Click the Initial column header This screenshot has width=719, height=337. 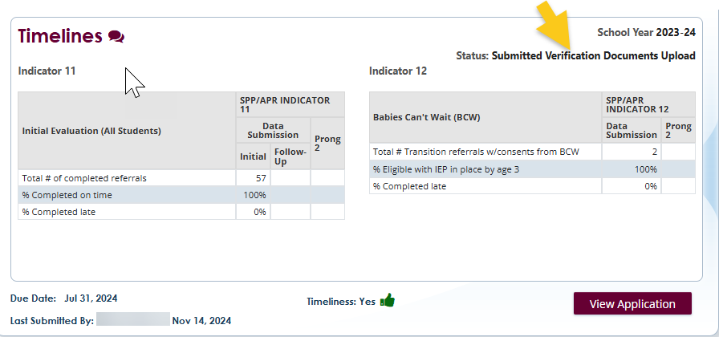click(253, 156)
